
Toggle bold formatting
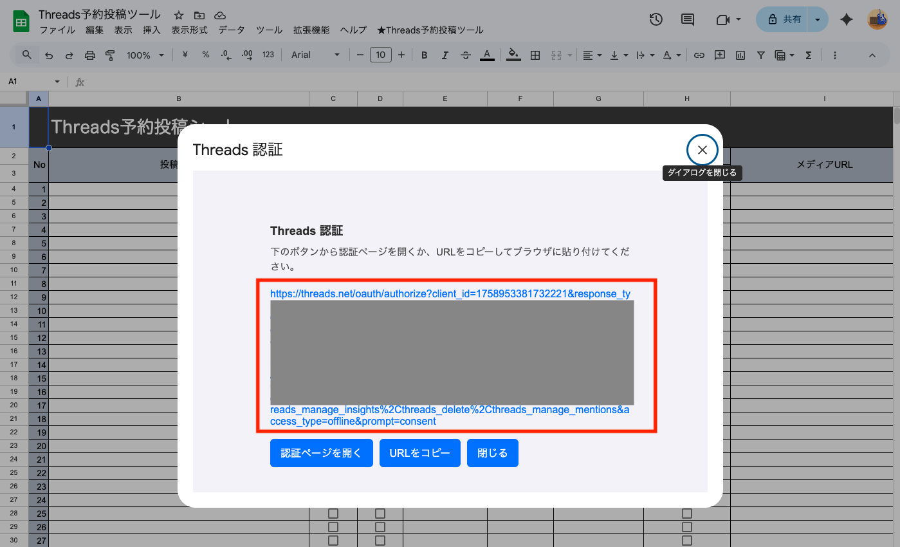click(425, 55)
